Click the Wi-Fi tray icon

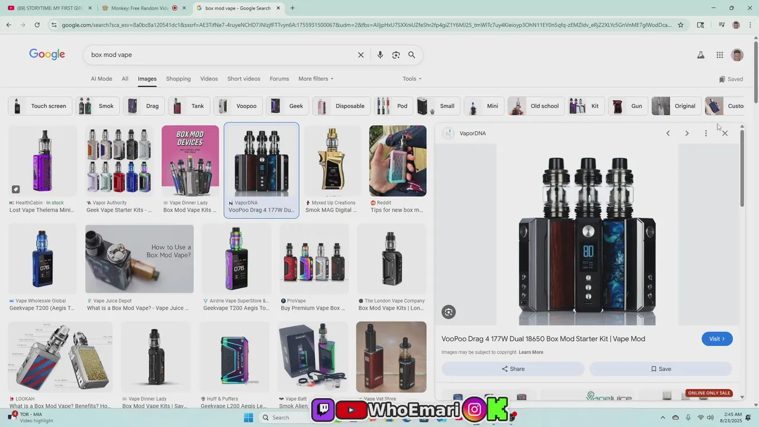coord(701,418)
